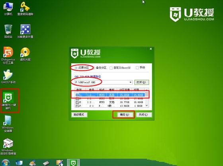This screenshot has width=223, height=166.
Task: Click the 打开(O) browse button
Action: [x=142, y=82]
